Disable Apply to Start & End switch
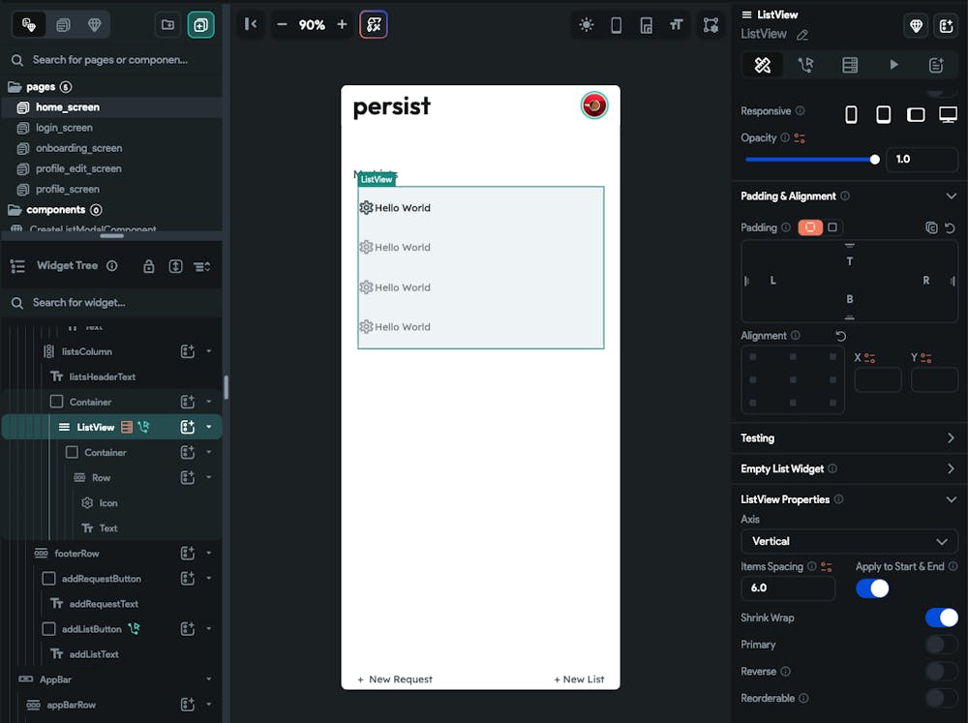The image size is (968, 723). [x=872, y=588]
